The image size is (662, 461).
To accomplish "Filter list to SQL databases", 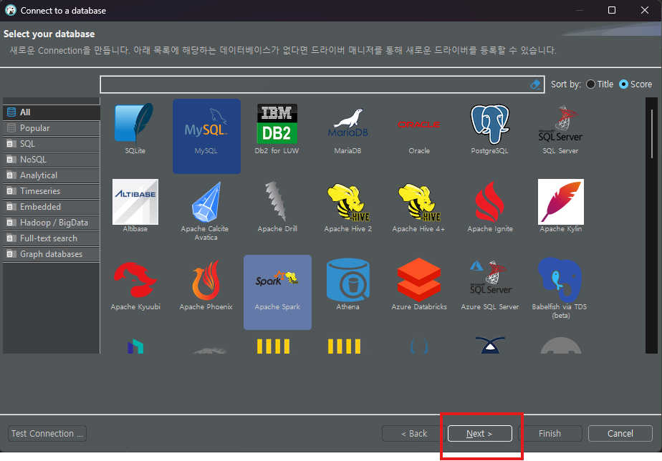I will pyautogui.click(x=51, y=144).
